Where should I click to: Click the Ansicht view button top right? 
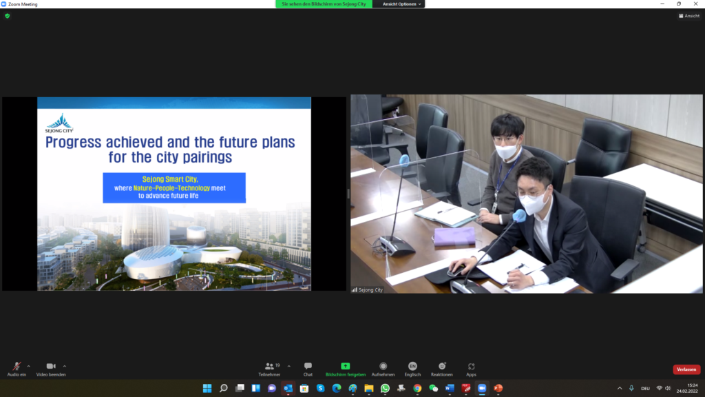689,16
